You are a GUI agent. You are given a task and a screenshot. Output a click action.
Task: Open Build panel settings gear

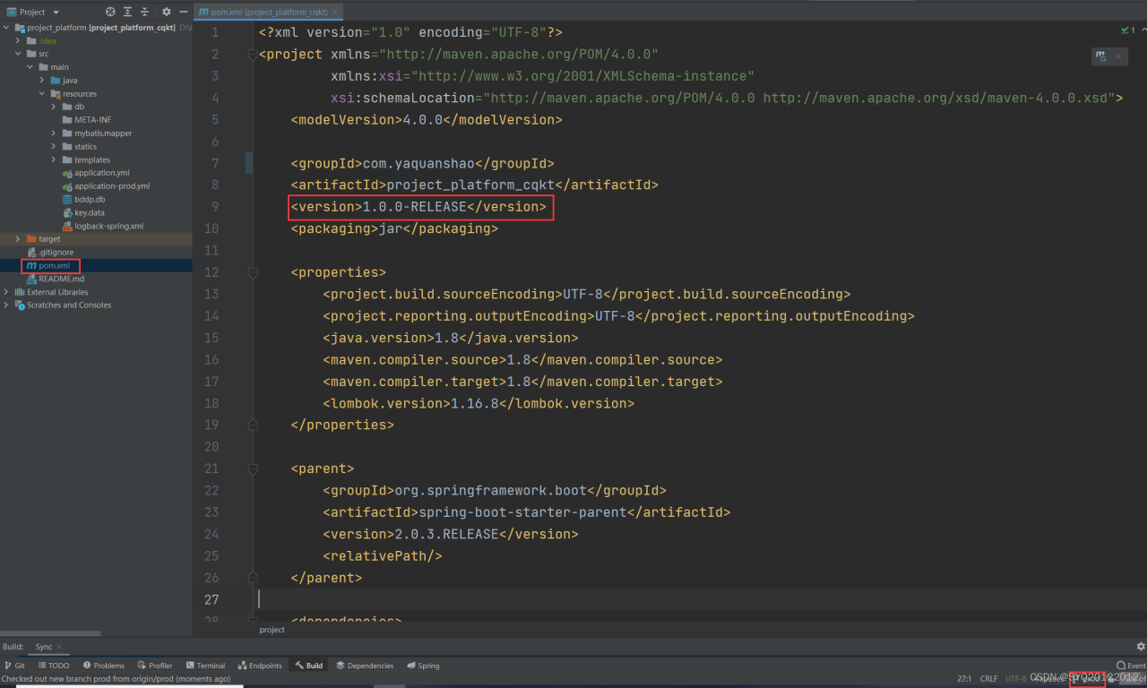(x=1140, y=646)
